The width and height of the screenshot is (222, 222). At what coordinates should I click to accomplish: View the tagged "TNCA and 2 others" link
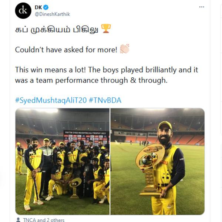click(43, 220)
